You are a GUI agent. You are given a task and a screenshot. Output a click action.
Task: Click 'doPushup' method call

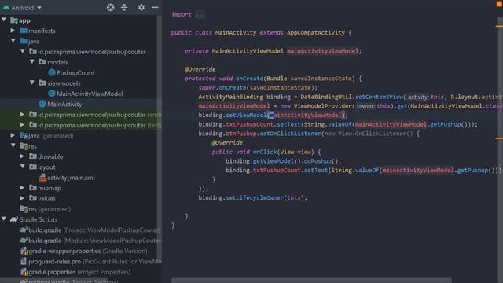tap(318, 161)
